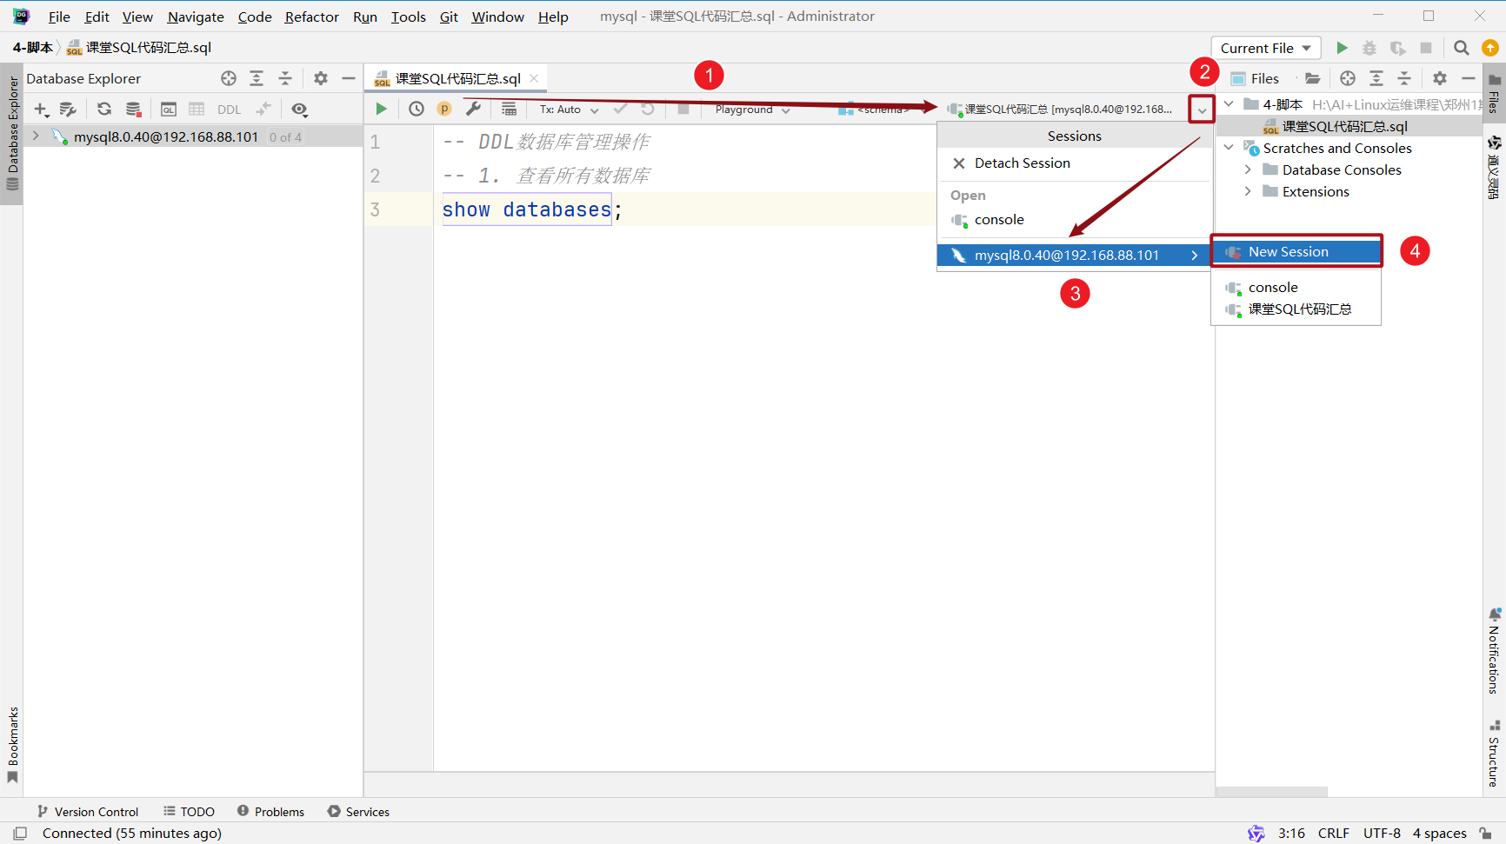
Task: Open Jump to Query Console icon
Action: [169, 109]
